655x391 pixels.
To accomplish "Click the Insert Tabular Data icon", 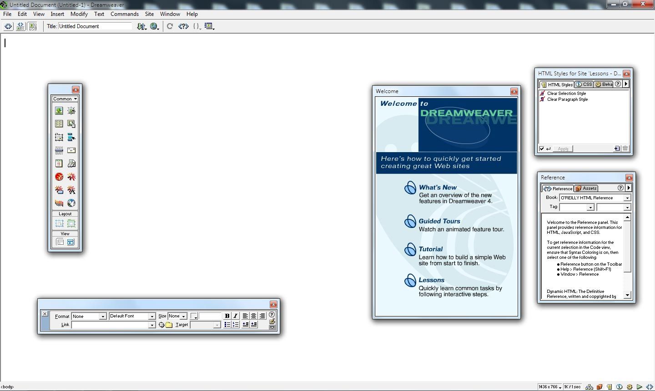I will (x=71, y=124).
